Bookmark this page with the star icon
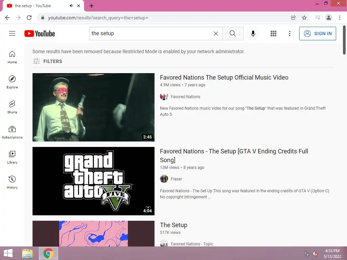 click(x=304, y=18)
